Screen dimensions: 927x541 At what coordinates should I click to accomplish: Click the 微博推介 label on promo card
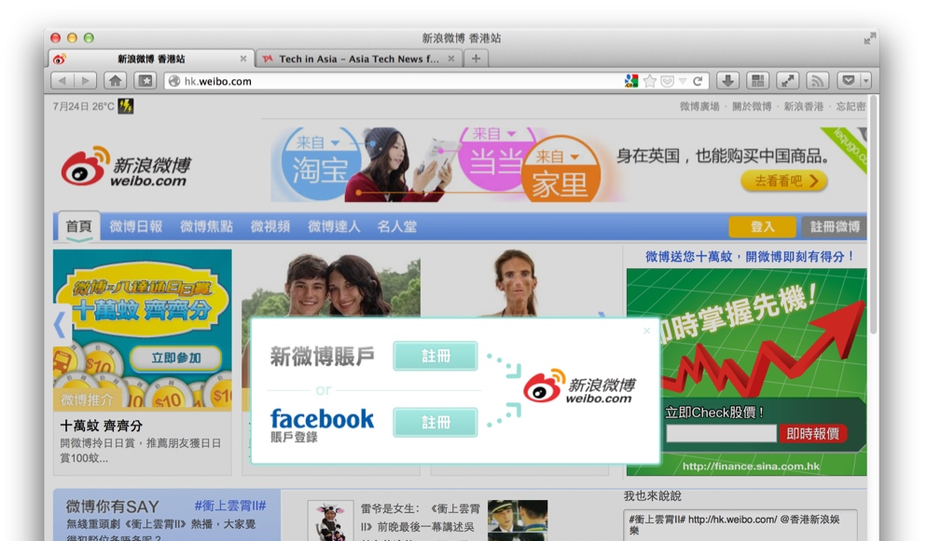tap(87, 400)
